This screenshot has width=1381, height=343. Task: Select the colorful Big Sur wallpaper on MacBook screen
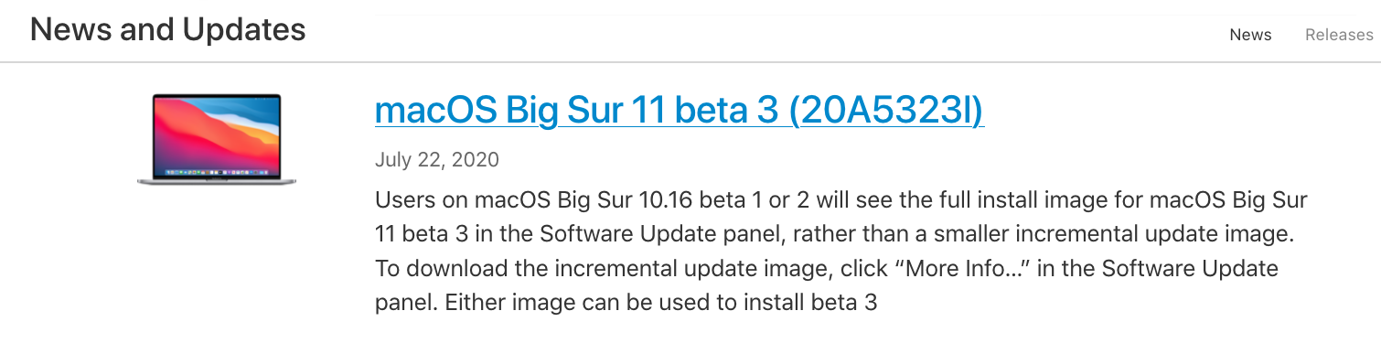click(x=217, y=135)
